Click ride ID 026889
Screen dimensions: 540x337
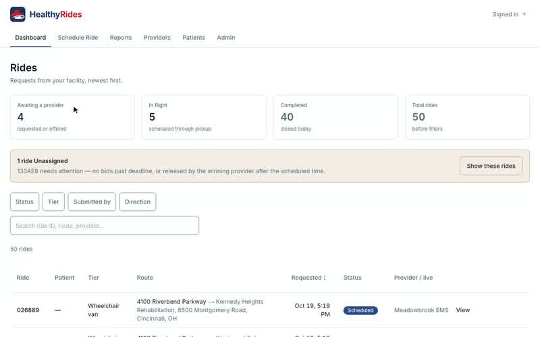28,310
